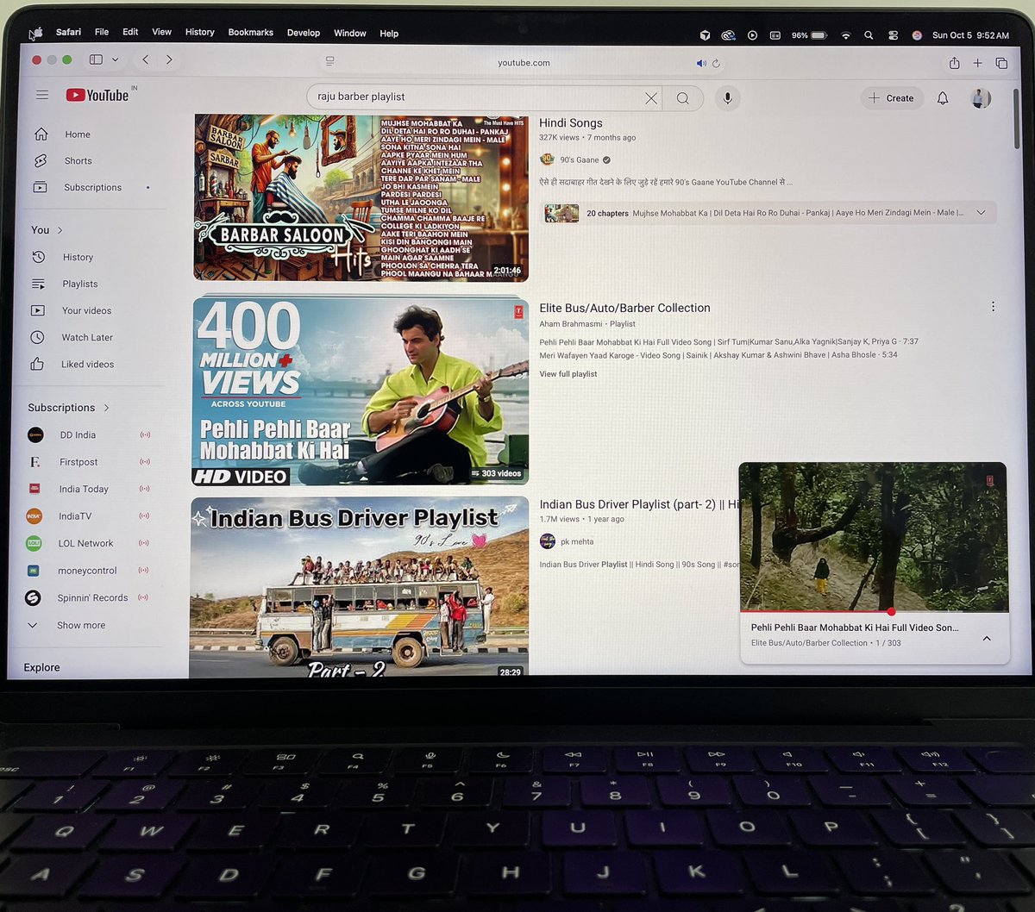Open Indian Bus Driver Playlist thumbnail
Viewport: 1035px width, 912px height.
tap(359, 587)
